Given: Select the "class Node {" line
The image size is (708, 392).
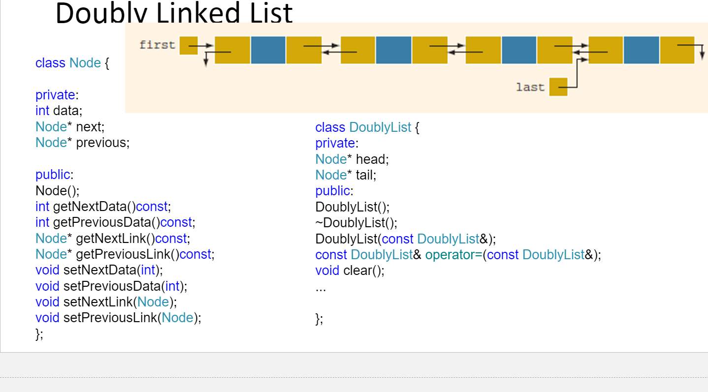Looking at the screenshot, I should pyautogui.click(x=72, y=63).
